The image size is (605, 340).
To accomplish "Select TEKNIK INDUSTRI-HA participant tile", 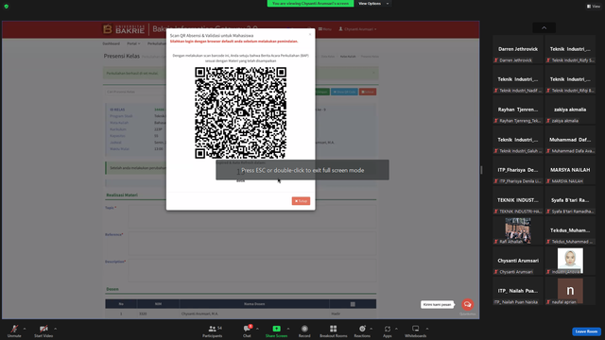I will pos(518,200).
